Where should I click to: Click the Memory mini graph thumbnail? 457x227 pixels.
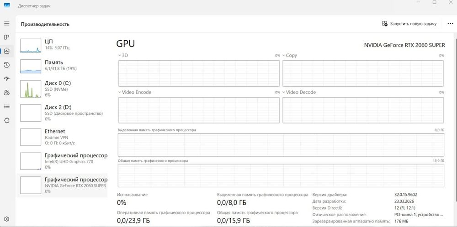31,66
